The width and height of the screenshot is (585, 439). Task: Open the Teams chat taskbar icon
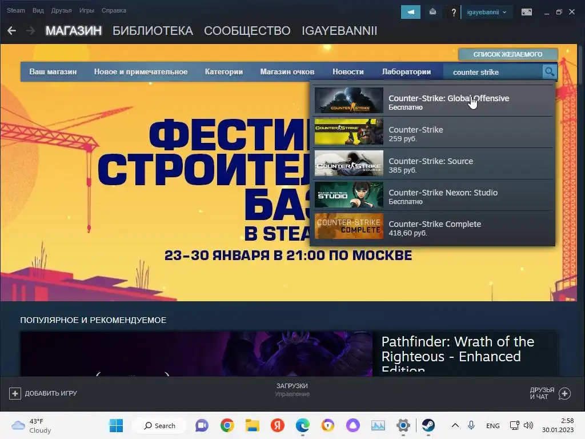click(x=202, y=425)
